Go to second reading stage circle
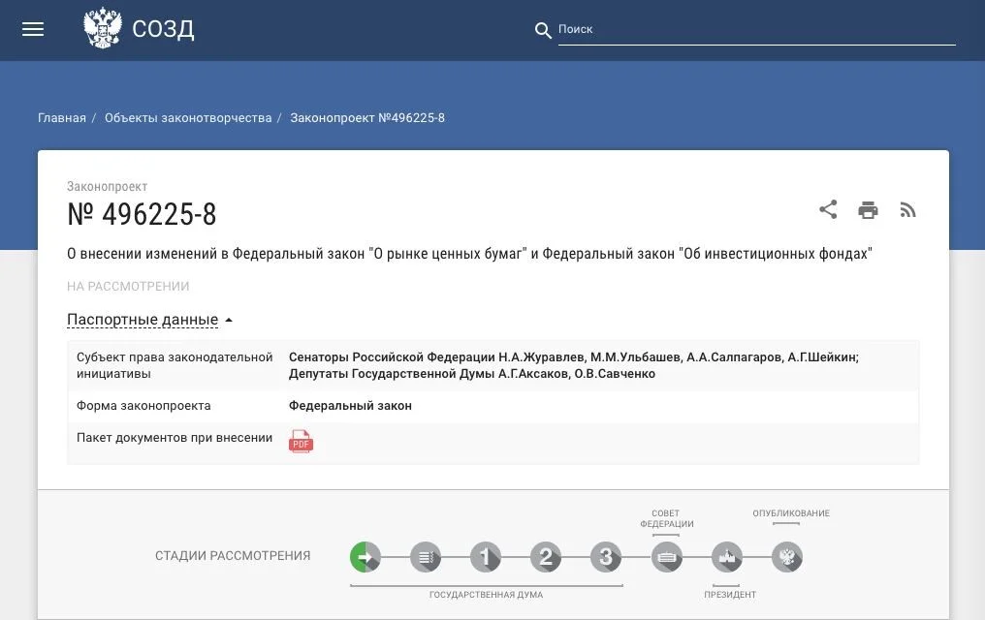 (x=546, y=557)
